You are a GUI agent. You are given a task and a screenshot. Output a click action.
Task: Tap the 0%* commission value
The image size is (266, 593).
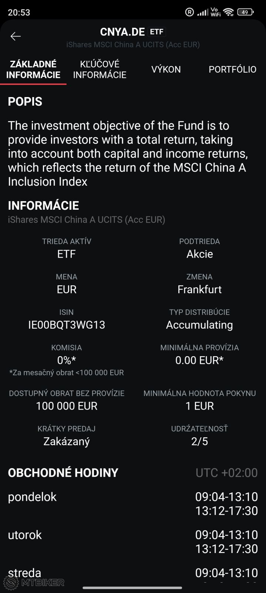coord(67,360)
